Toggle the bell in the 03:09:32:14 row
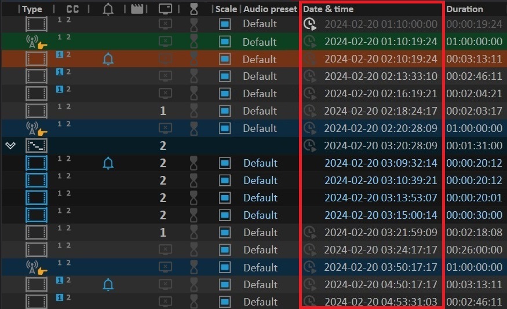Screen dimensions: 507x309 pos(108,163)
